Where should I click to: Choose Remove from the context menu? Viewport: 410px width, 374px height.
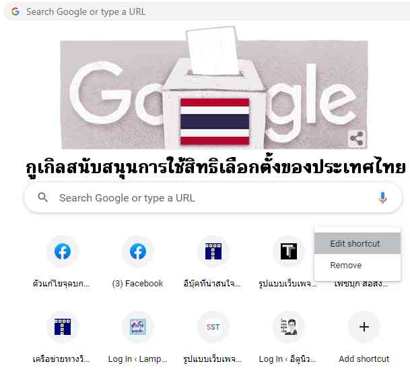tap(357, 265)
